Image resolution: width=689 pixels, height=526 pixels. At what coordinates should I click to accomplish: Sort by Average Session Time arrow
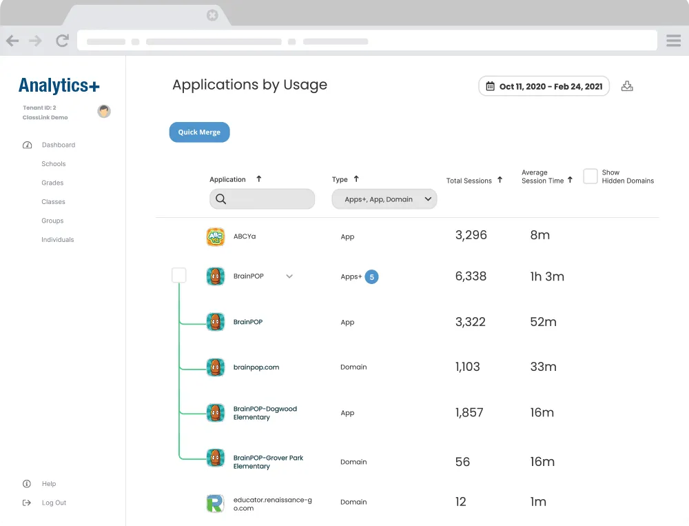click(570, 179)
